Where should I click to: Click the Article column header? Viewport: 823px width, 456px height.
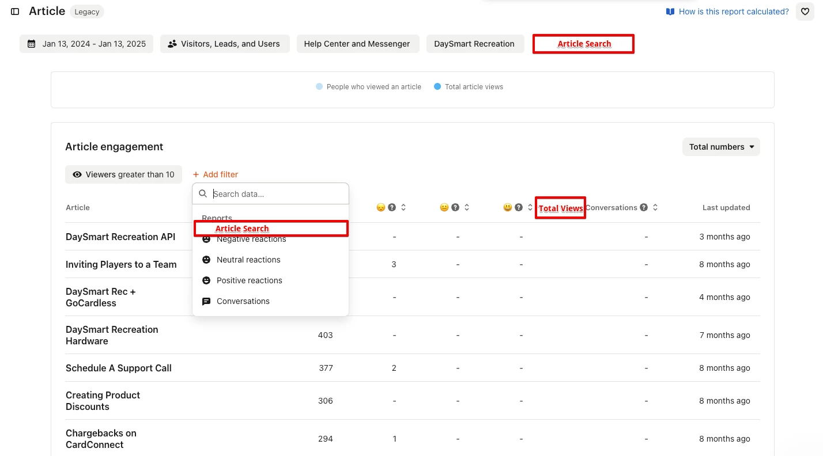[78, 207]
